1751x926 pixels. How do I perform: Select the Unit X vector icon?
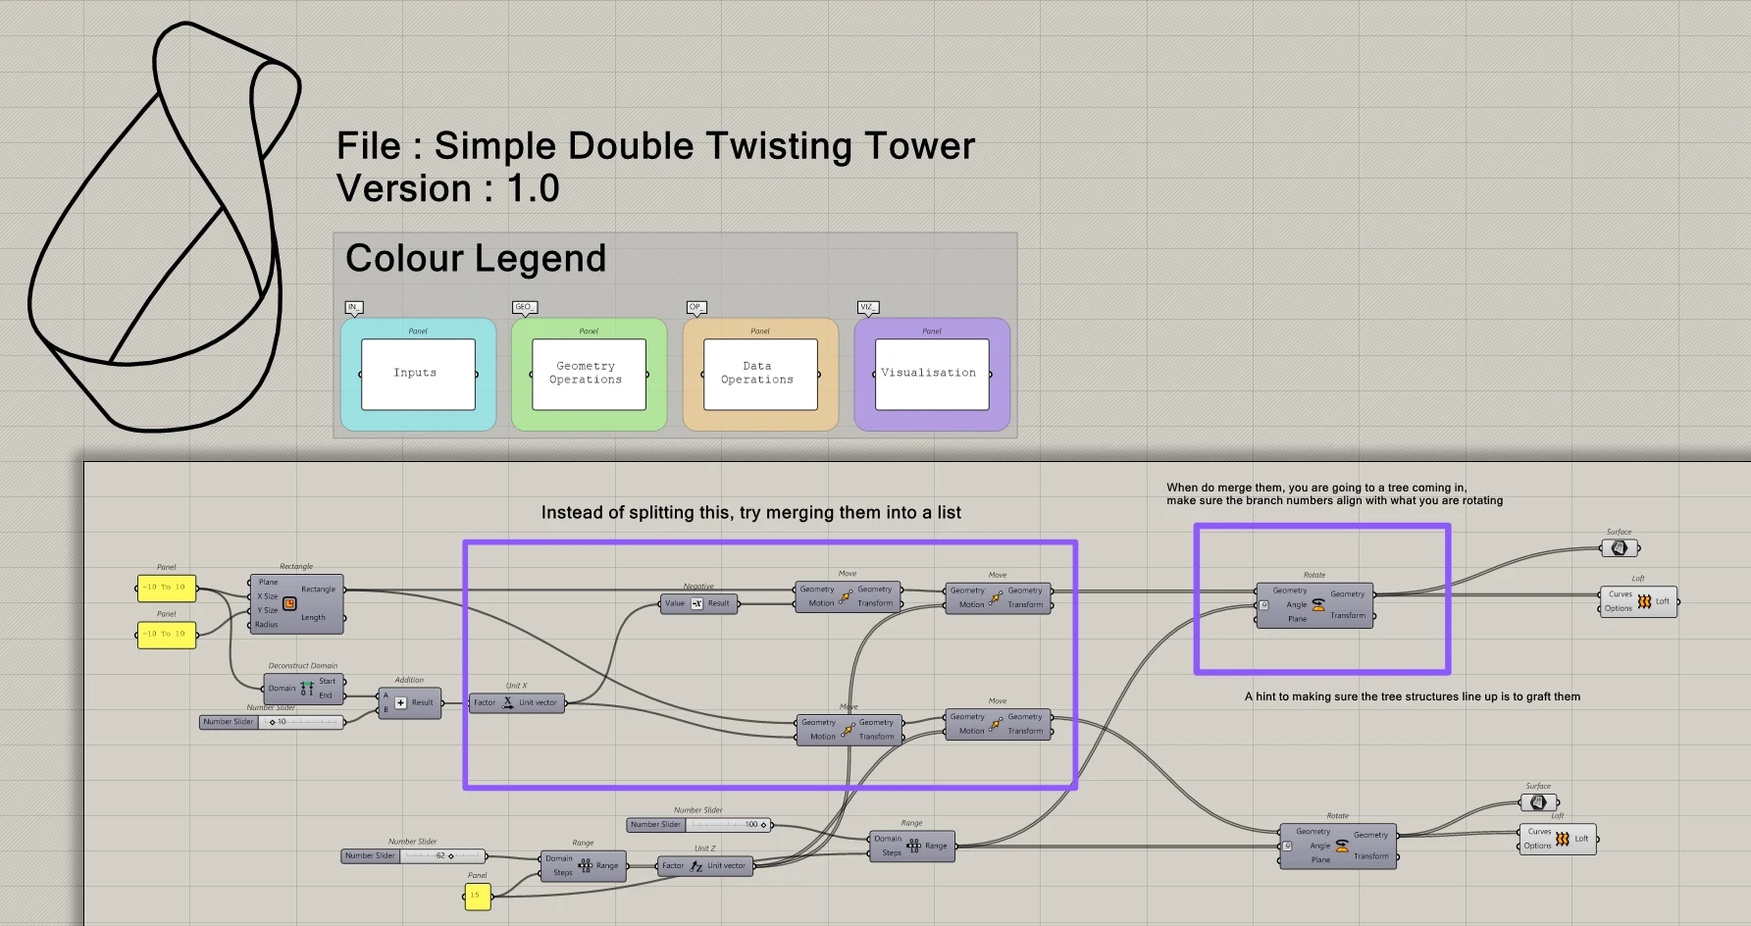point(508,702)
